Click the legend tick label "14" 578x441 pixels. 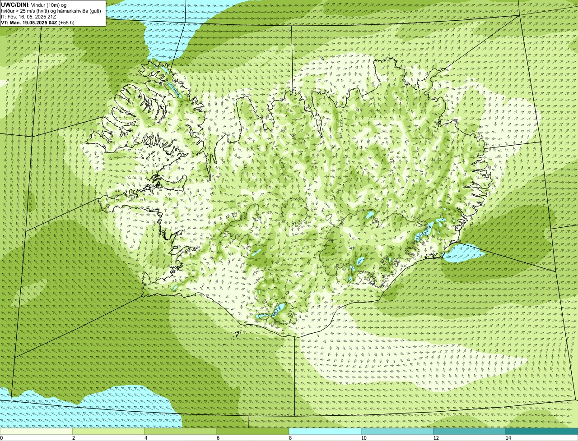click(508, 438)
